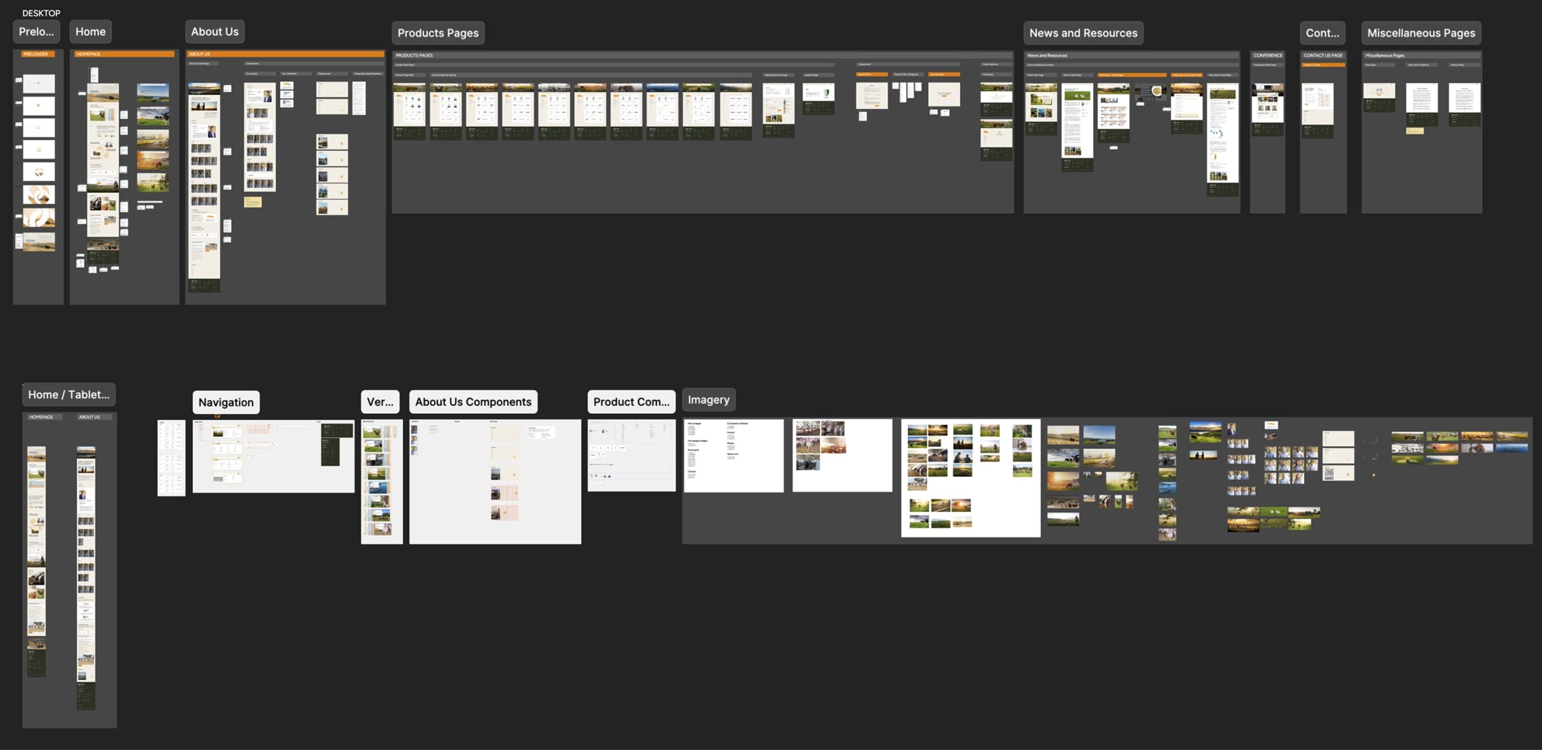Select the Home section label
This screenshot has width=1542, height=750.
click(x=90, y=32)
